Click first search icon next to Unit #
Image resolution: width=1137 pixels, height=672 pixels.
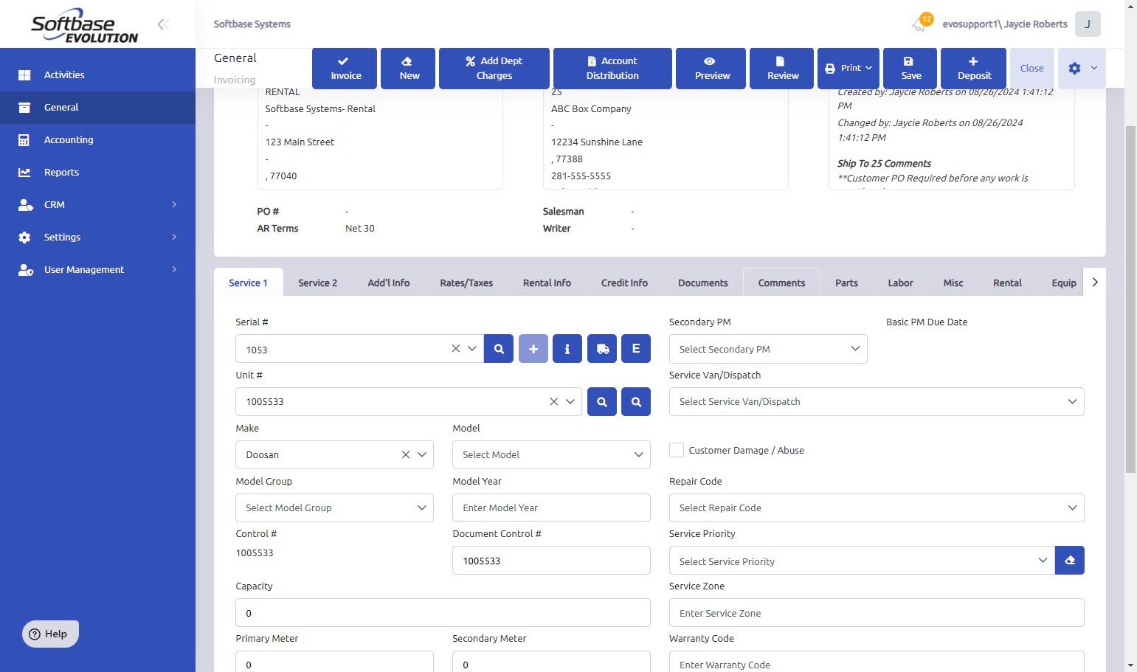[602, 402]
